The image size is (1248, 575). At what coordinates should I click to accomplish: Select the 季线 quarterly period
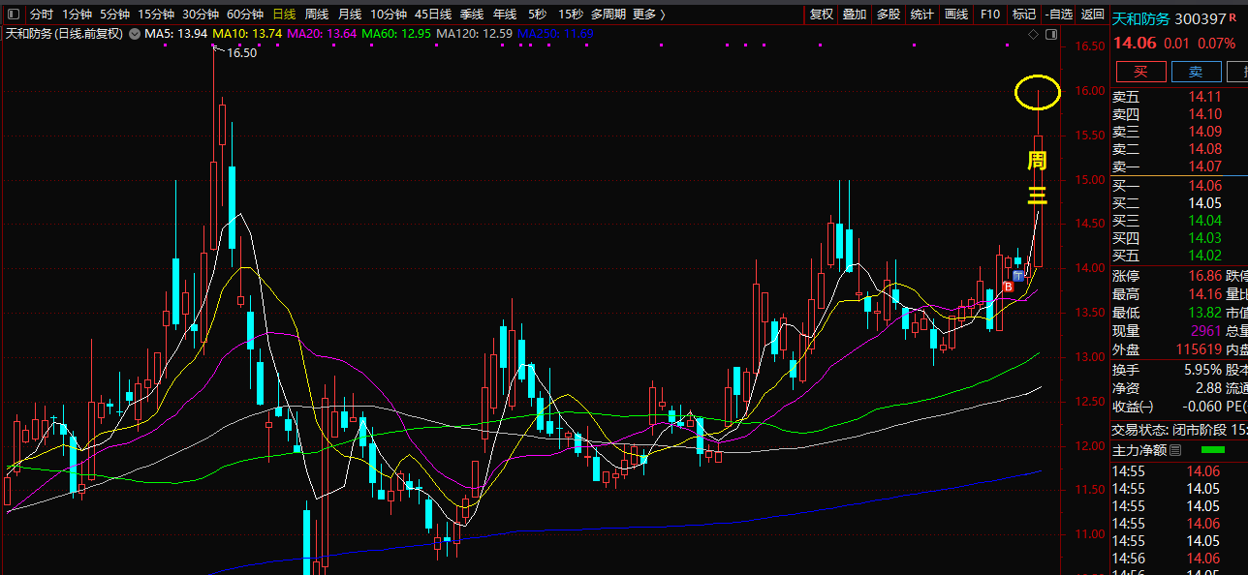point(472,15)
